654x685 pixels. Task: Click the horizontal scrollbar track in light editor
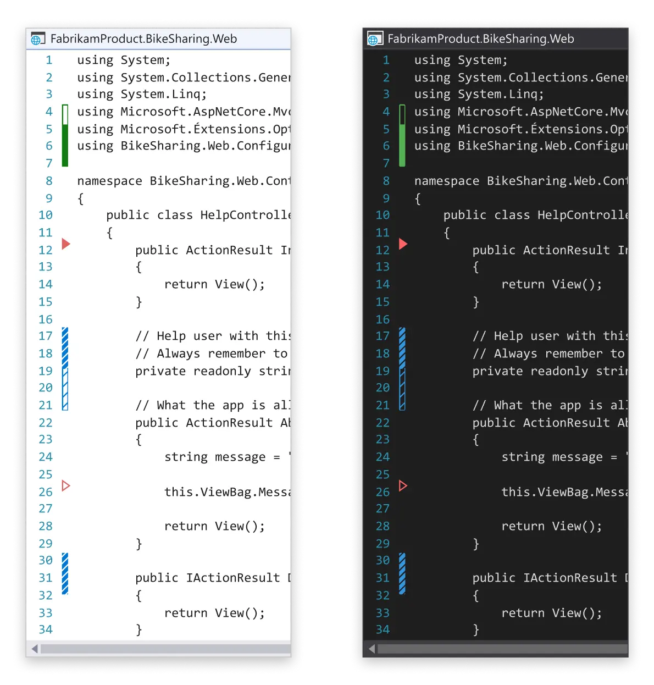click(165, 649)
